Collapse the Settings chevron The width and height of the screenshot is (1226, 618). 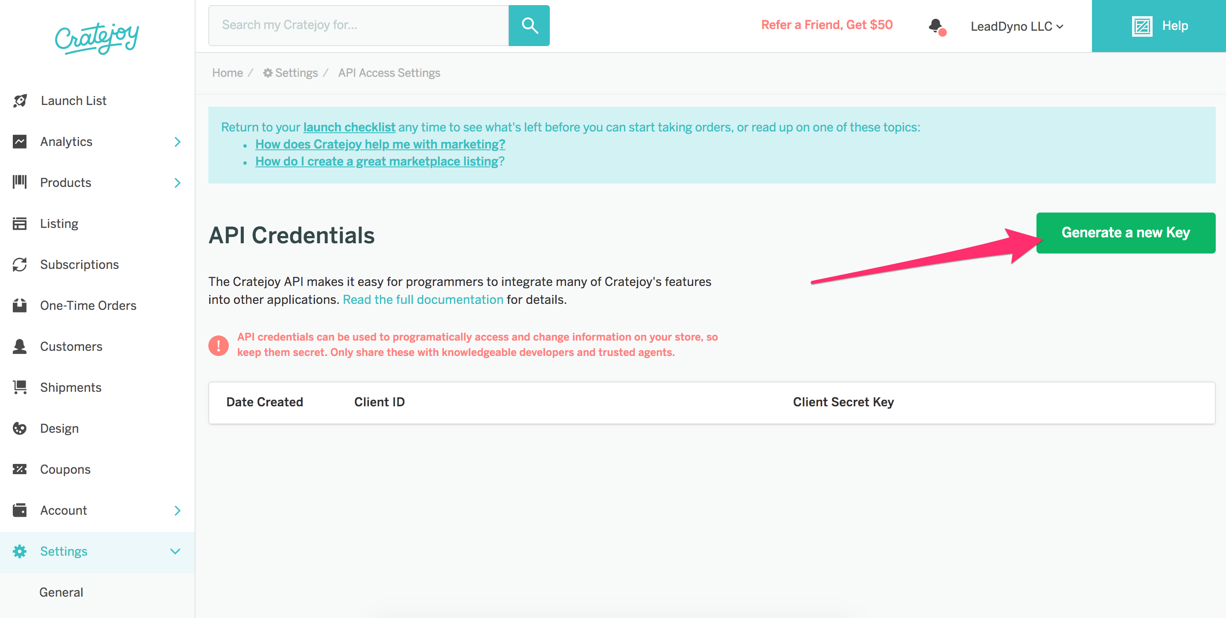click(x=175, y=551)
